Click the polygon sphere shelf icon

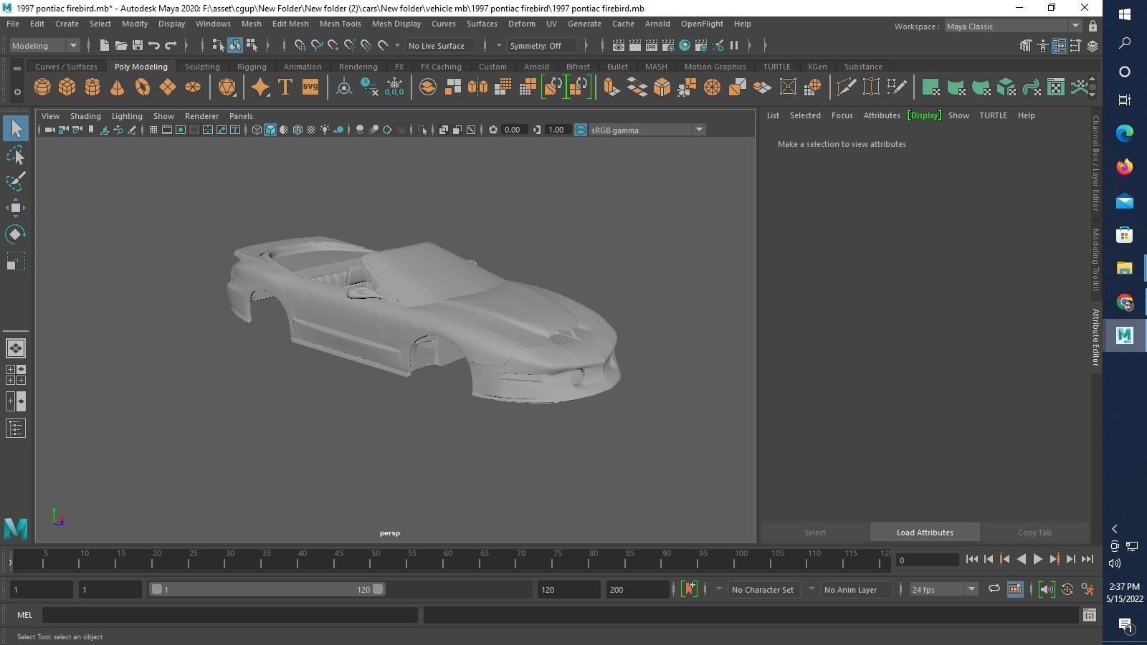coord(42,87)
